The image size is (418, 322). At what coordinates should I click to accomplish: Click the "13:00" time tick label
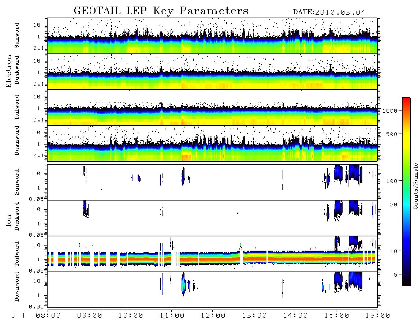click(254, 315)
